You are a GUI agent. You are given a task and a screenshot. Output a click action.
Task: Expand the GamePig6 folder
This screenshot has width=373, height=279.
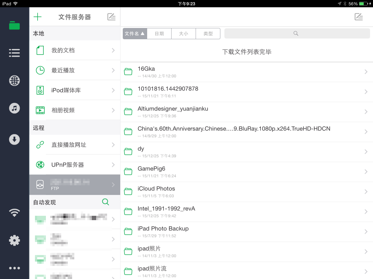pos(247,171)
